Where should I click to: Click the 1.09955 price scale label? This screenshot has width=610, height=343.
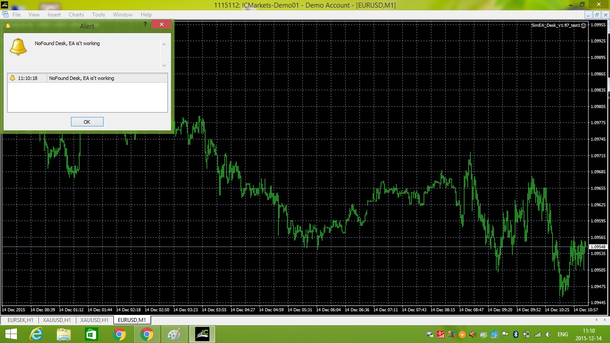[598, 25]
